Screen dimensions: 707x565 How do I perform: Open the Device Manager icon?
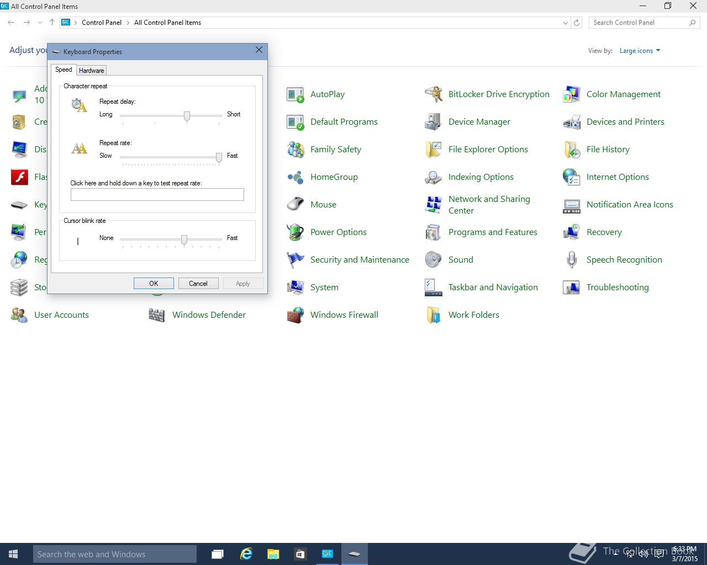tap(434, 122)
